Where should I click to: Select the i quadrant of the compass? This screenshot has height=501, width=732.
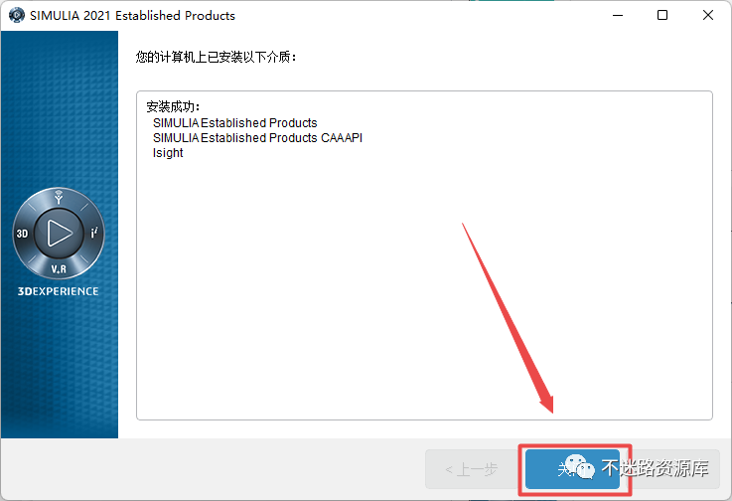coord(93,233)
